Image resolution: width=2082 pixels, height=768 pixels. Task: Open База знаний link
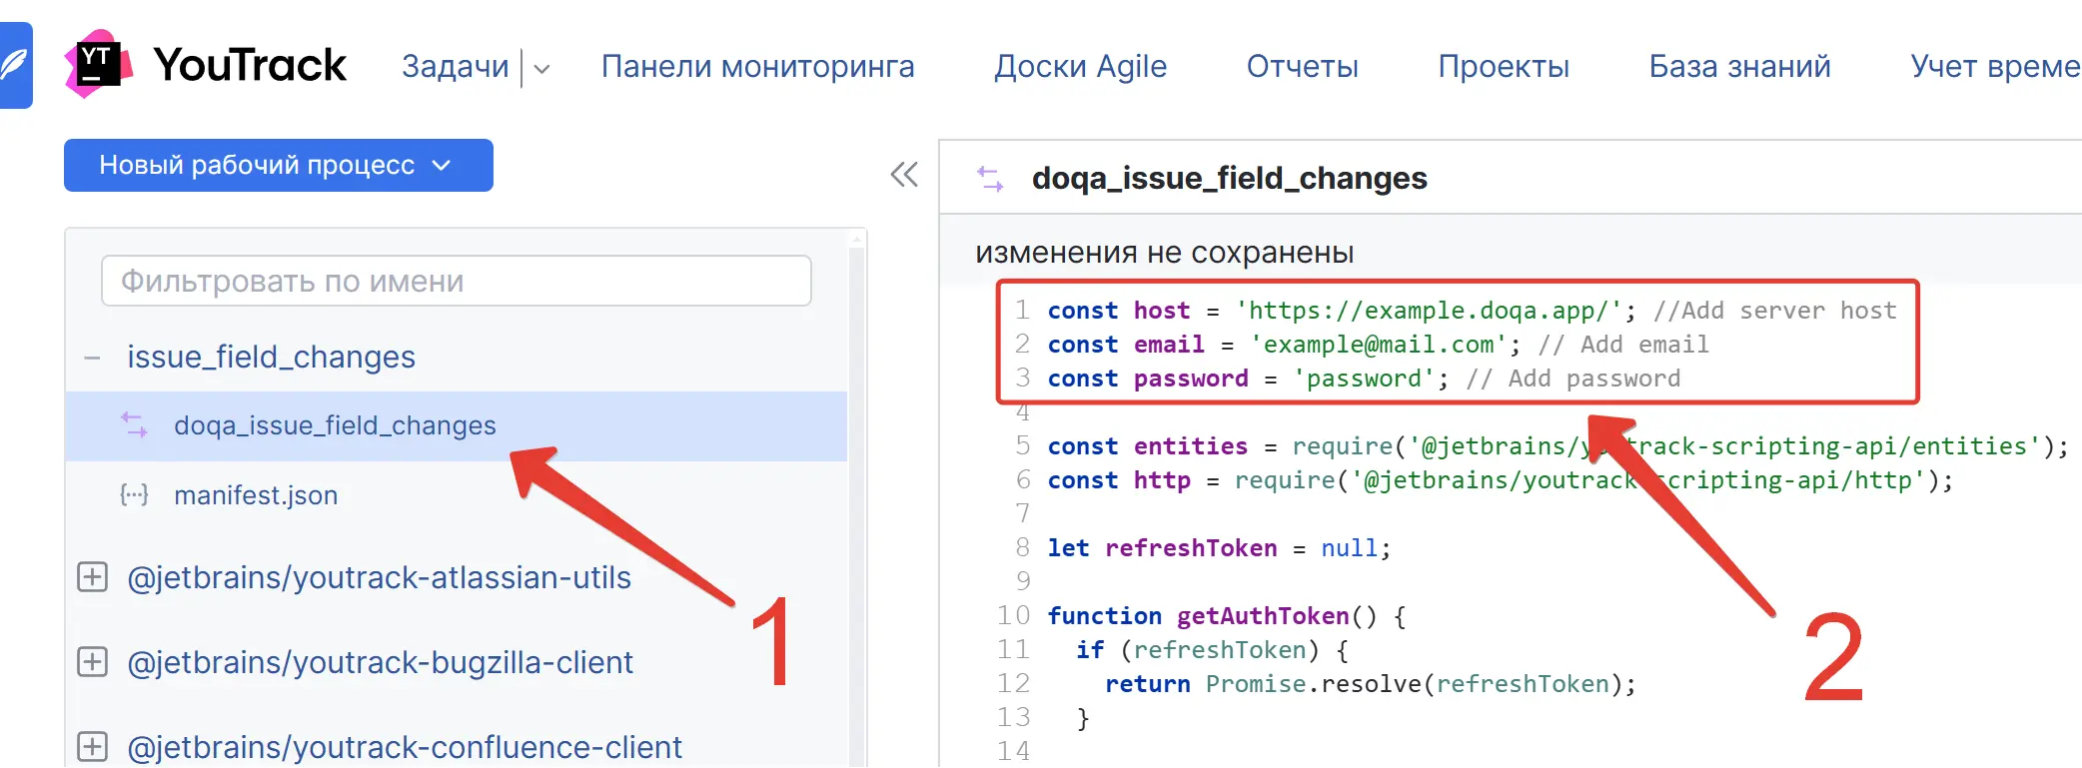click(1739, 67)
